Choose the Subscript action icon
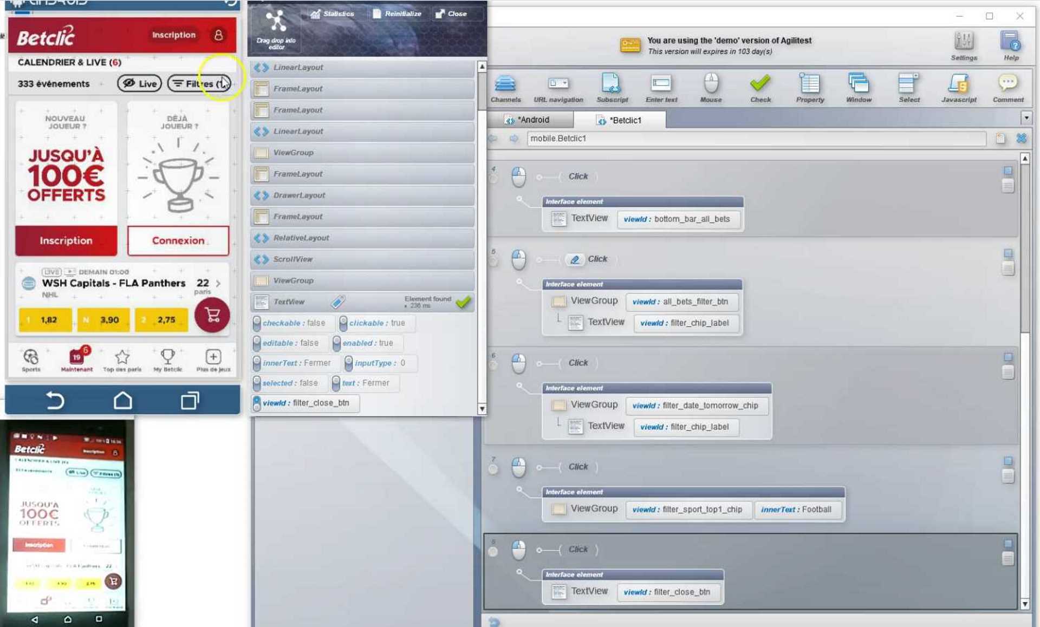 pos(612,88)
